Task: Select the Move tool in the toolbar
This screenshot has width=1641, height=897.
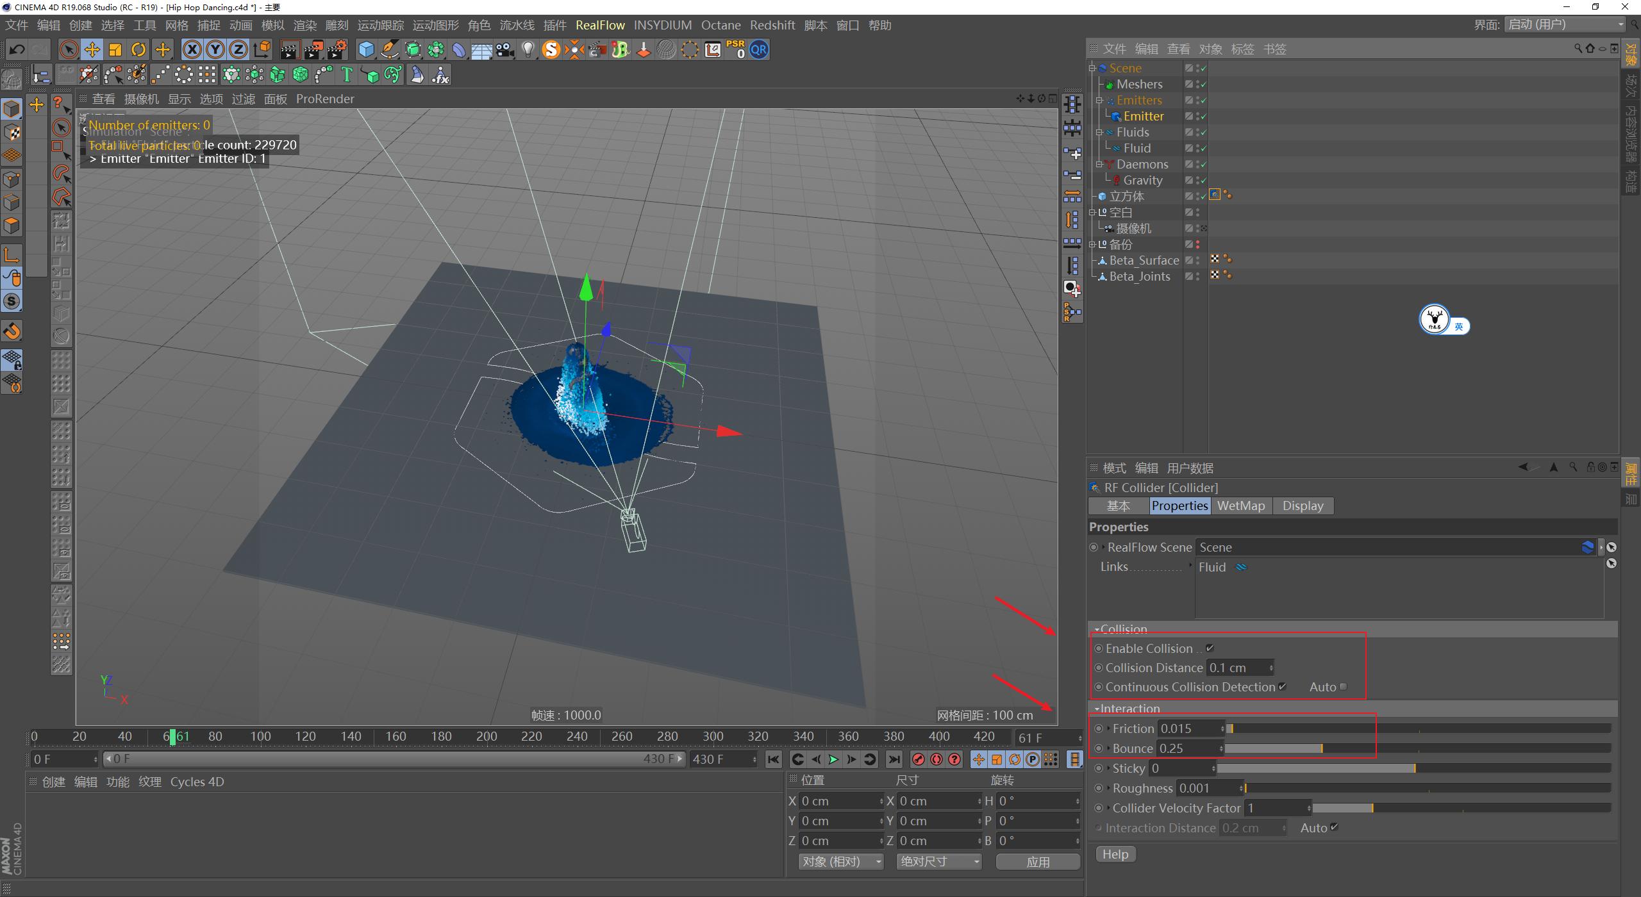Action: tap(92, 49)
